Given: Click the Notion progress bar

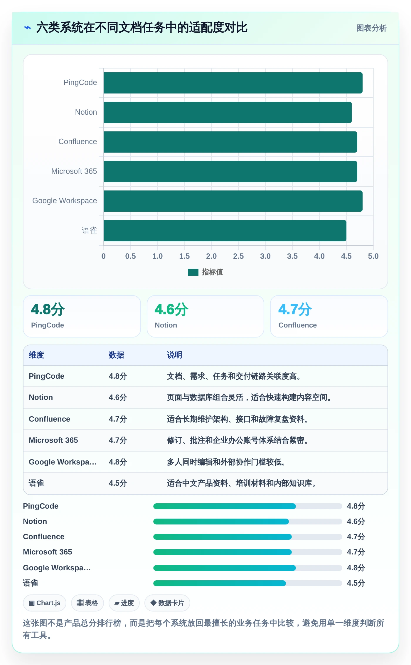Looking at the screenshot, I should (x=247, y=522).
